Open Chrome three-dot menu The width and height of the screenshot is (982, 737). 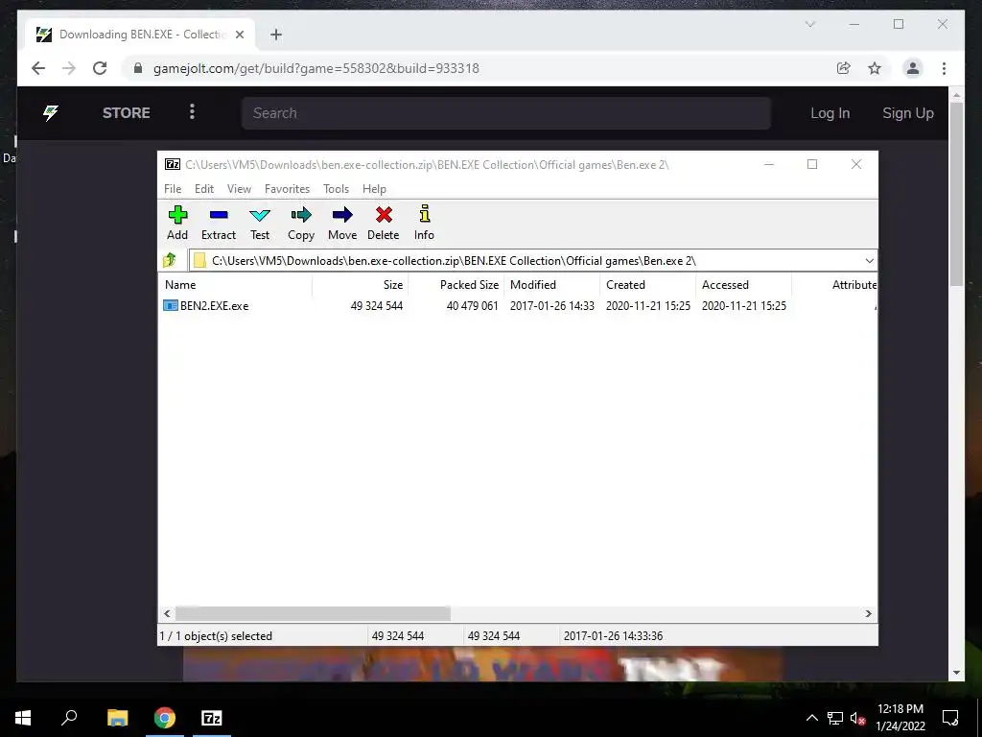(x=944, y=68)
